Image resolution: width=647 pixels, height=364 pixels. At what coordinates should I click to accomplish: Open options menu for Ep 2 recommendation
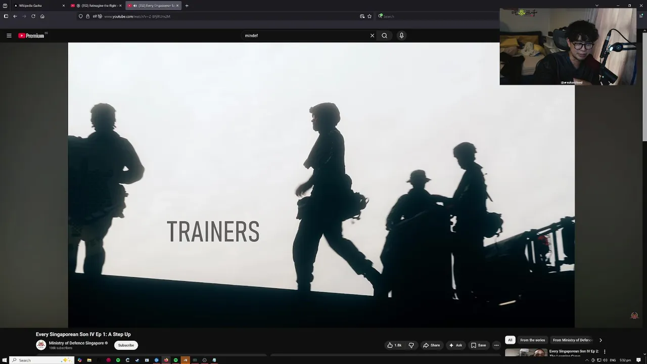click(x=605, y=351)
